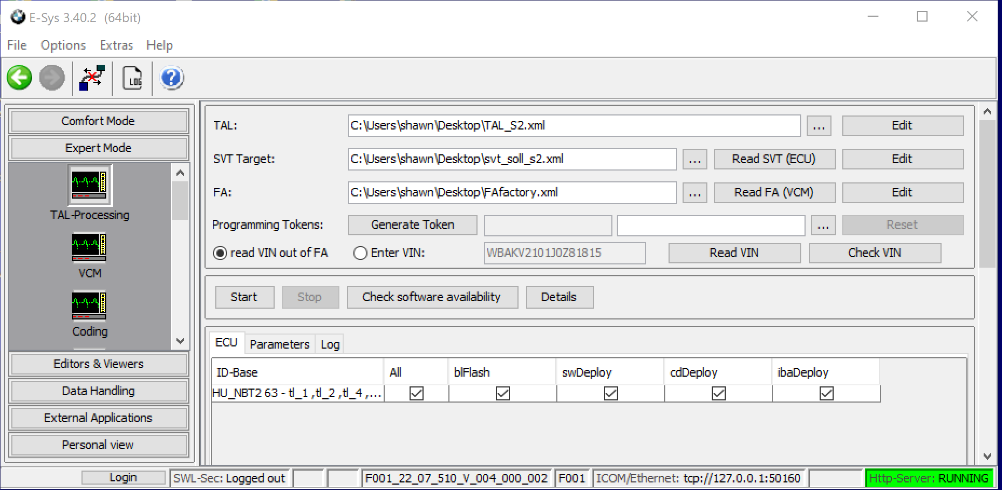The image size is (1002, 490).
Task: Toggle the ibaDeploy checkbox for HU_NBT2
Action: (x=827, y=393)
